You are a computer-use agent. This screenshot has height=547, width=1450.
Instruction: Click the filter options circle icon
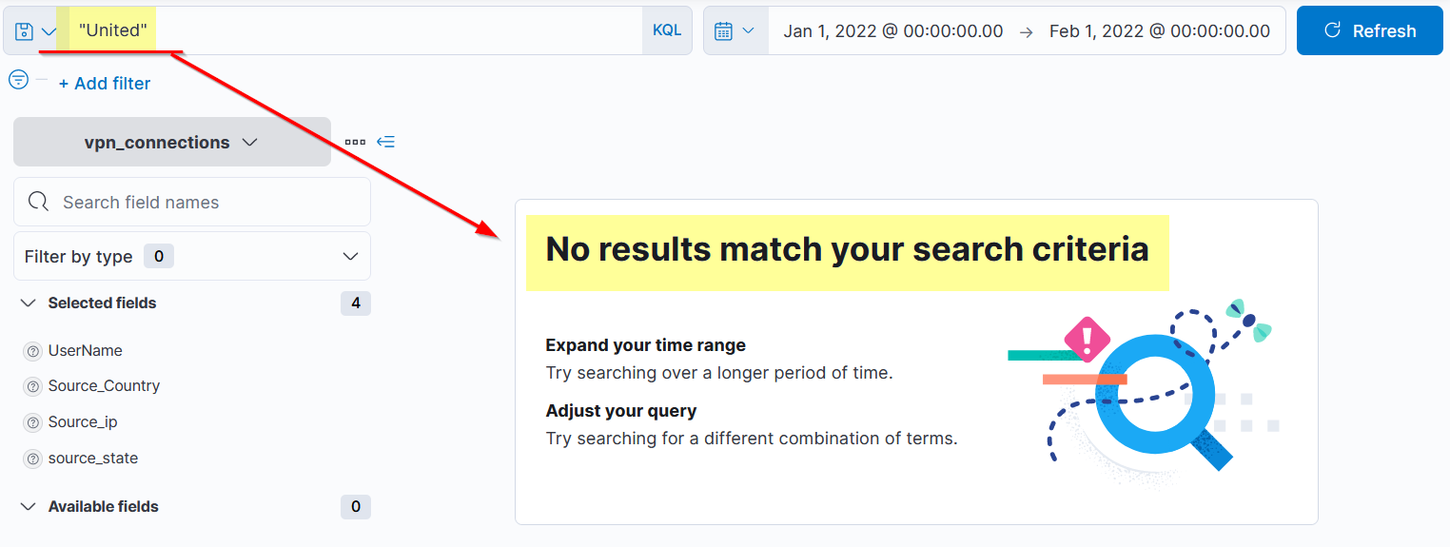click(19, 80)
